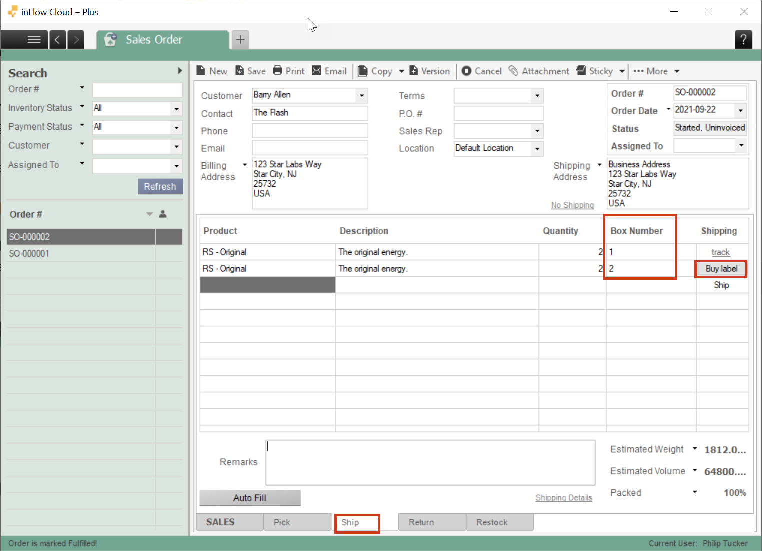Expand the Billing Address type arrow
Image resolution: width=762 pixels, height=551 pixels.
(x=245, y=165)
